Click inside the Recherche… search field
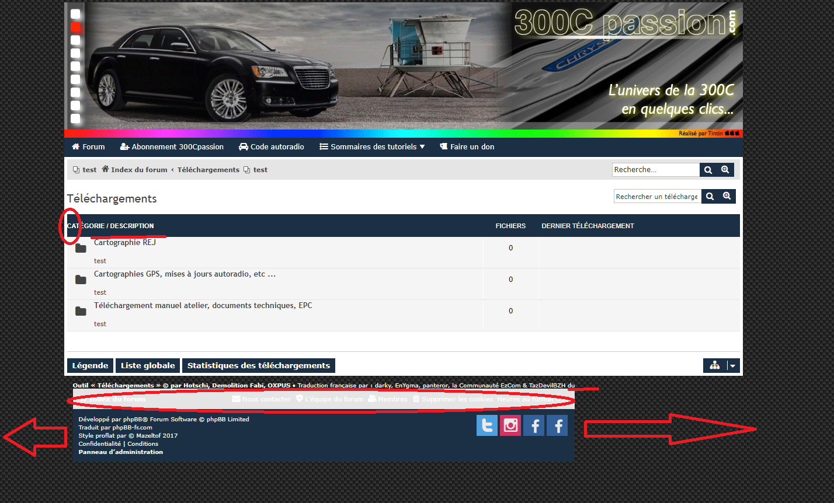Screen dimensions: 834x503 tap(656, 170)
